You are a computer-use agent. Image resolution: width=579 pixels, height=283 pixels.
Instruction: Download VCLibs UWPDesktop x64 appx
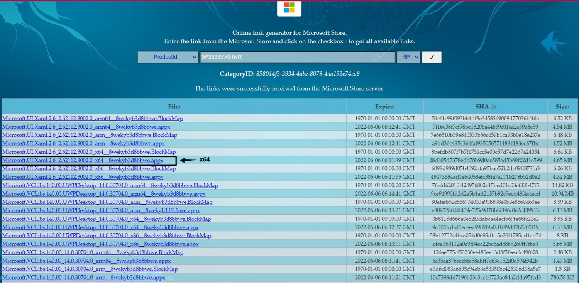[x=100, y=227]
